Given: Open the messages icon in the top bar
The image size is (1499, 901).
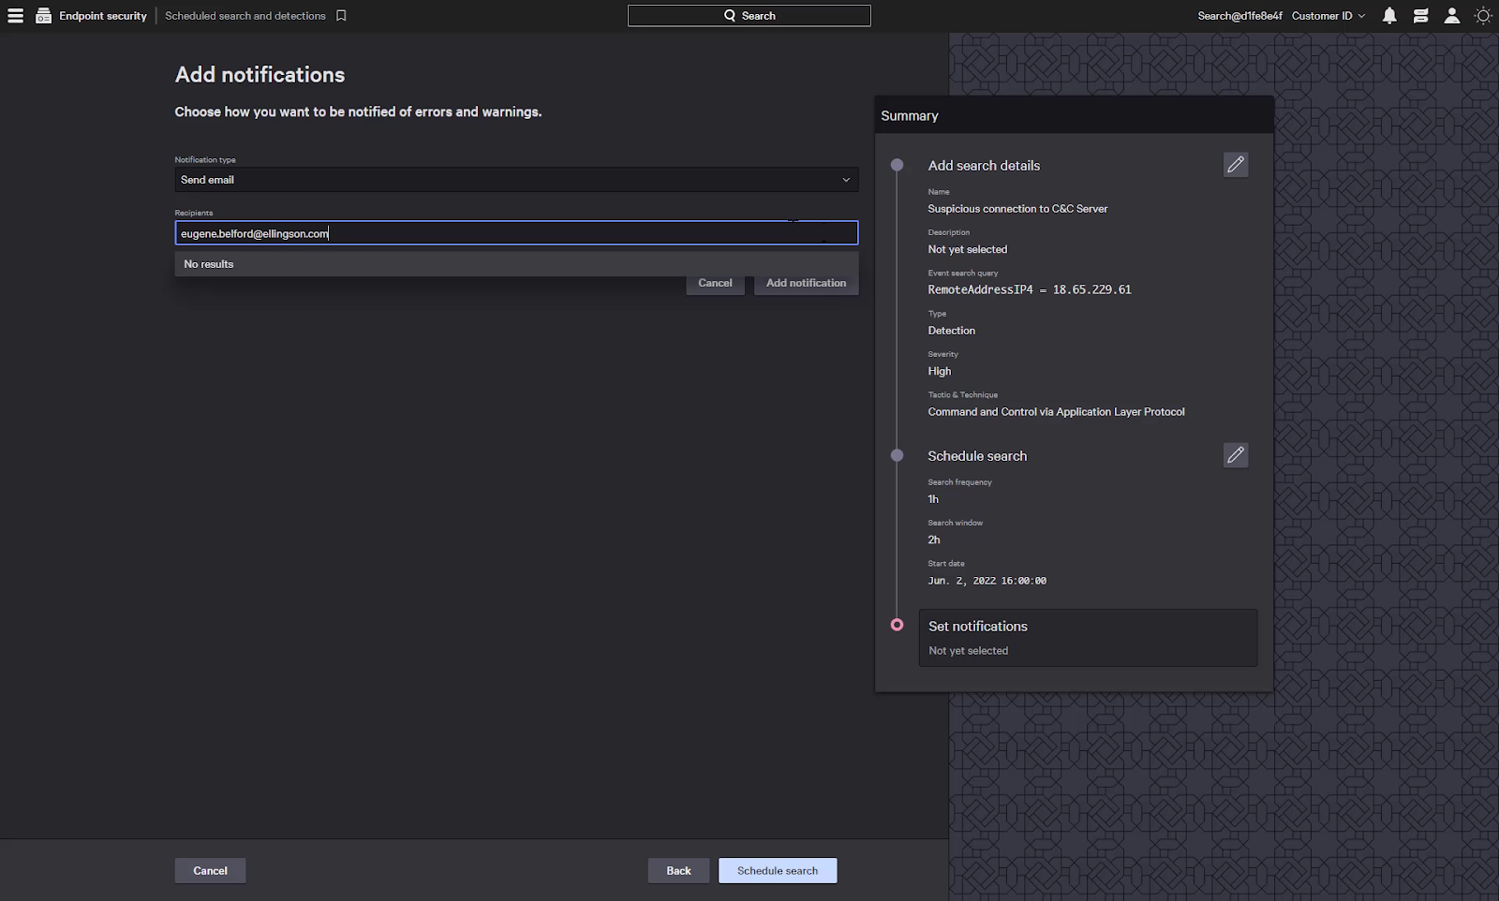Looking at the screenshot, I should click(1420, 16).
